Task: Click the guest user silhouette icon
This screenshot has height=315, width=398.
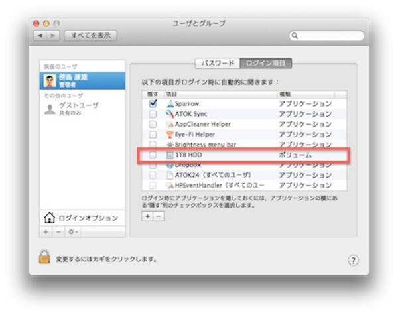Action: point(50,109)
